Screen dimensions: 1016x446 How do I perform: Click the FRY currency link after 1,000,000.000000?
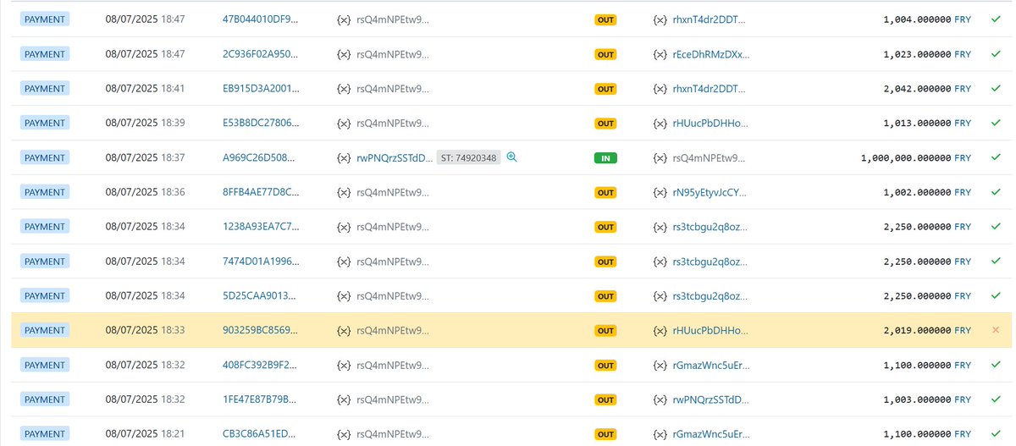point(963,157)
